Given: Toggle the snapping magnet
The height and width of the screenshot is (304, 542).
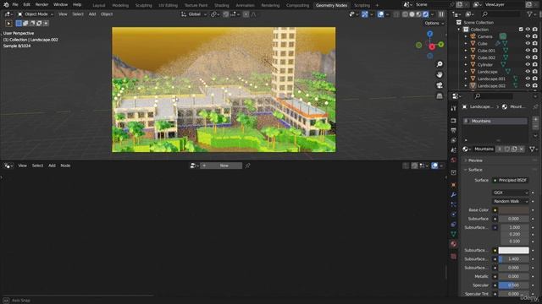Looking at the screenshot, I should [226, 14].
